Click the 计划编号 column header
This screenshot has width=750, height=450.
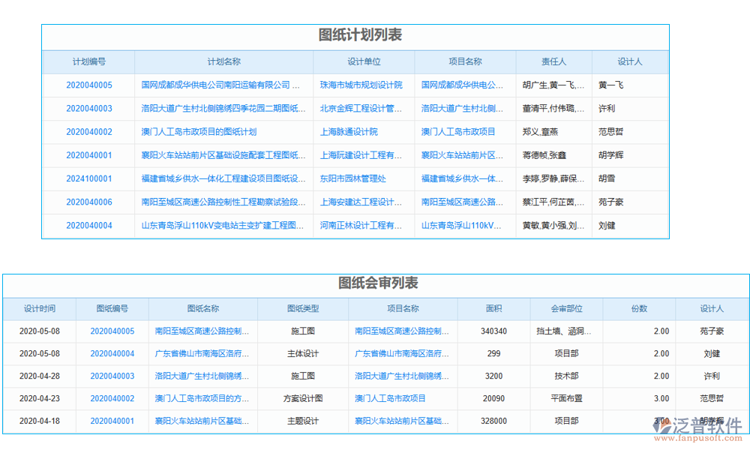(89, 61)
